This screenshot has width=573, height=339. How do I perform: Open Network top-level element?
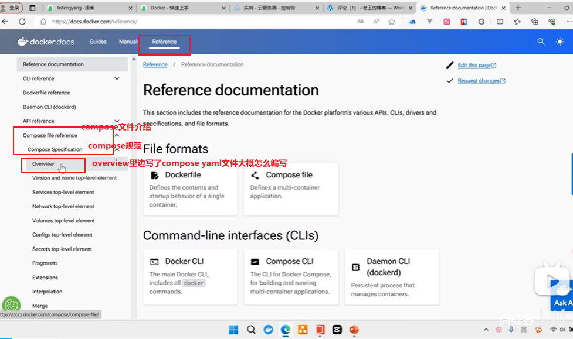(x=63, y=206)
